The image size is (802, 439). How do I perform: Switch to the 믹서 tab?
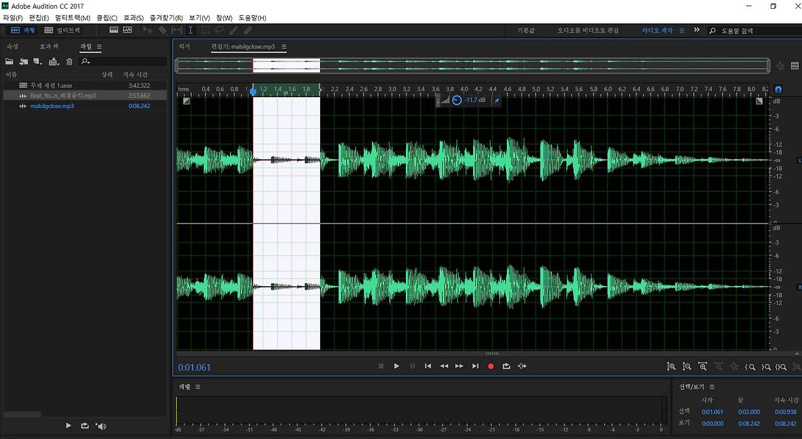pos(185,46)
